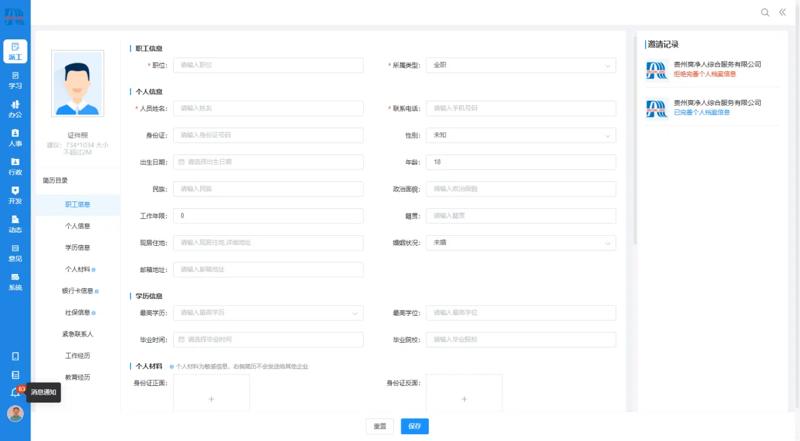
Task: Open the 所属类型 dropdown
Action: [521, 65]
